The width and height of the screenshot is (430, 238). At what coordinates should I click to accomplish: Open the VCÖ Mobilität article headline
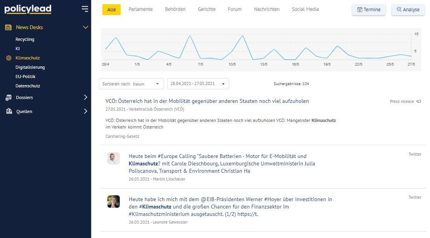tap(207, 101)
